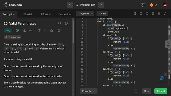The image size is (171, 96).
Task: Click the share icon
Action: [59, 30]
